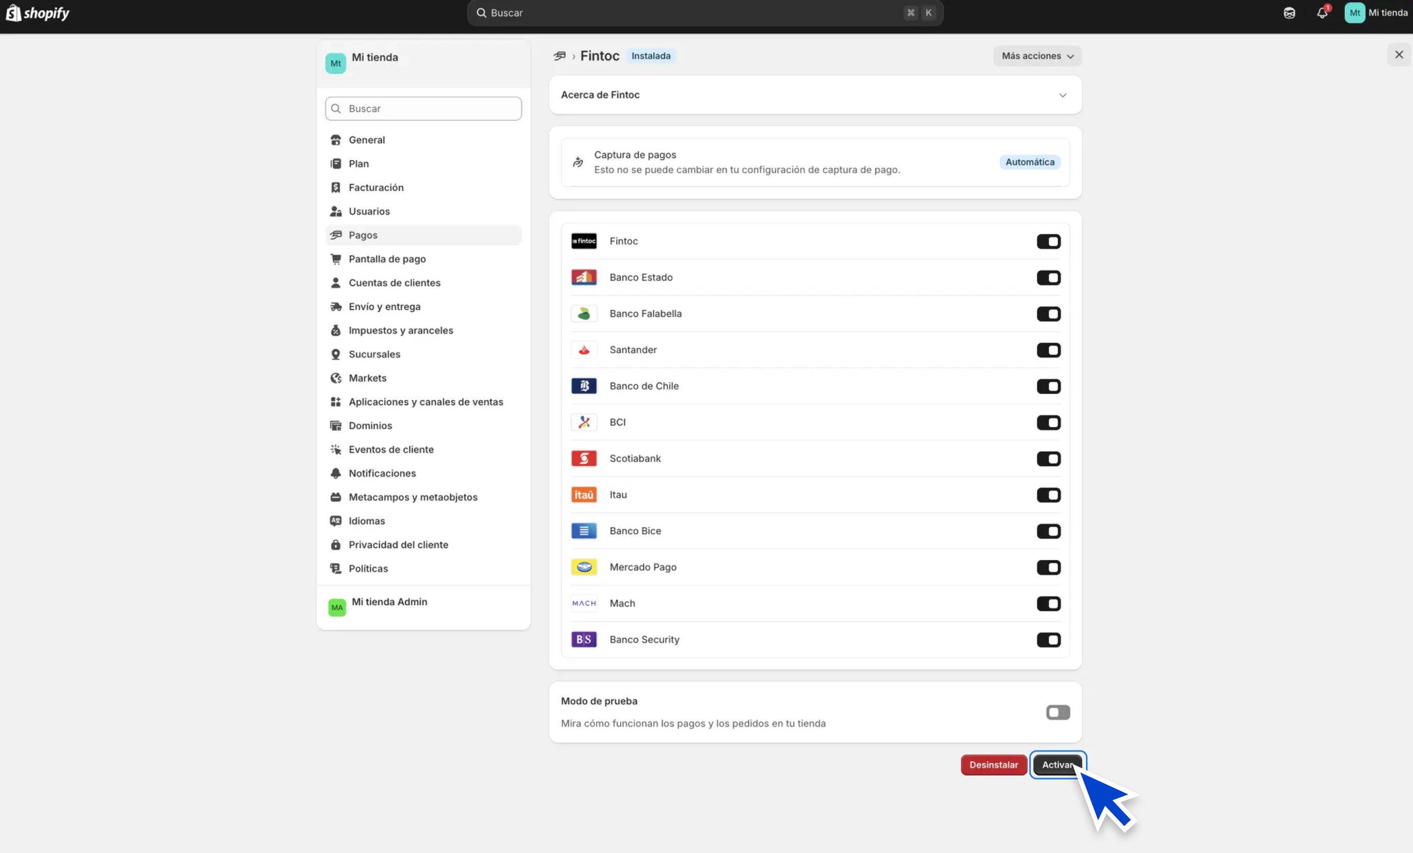Open the Más acciones dropdown
Viewport: 1413px width, 853px height.
click(1037, 56)
